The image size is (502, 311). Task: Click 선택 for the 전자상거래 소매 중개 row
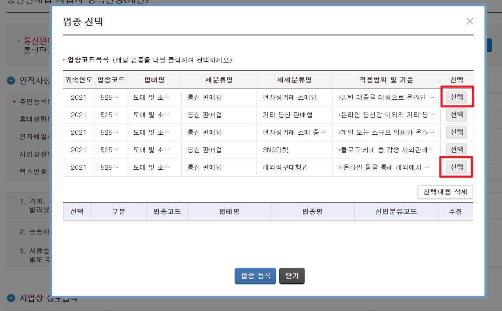(x=456, y=132)
